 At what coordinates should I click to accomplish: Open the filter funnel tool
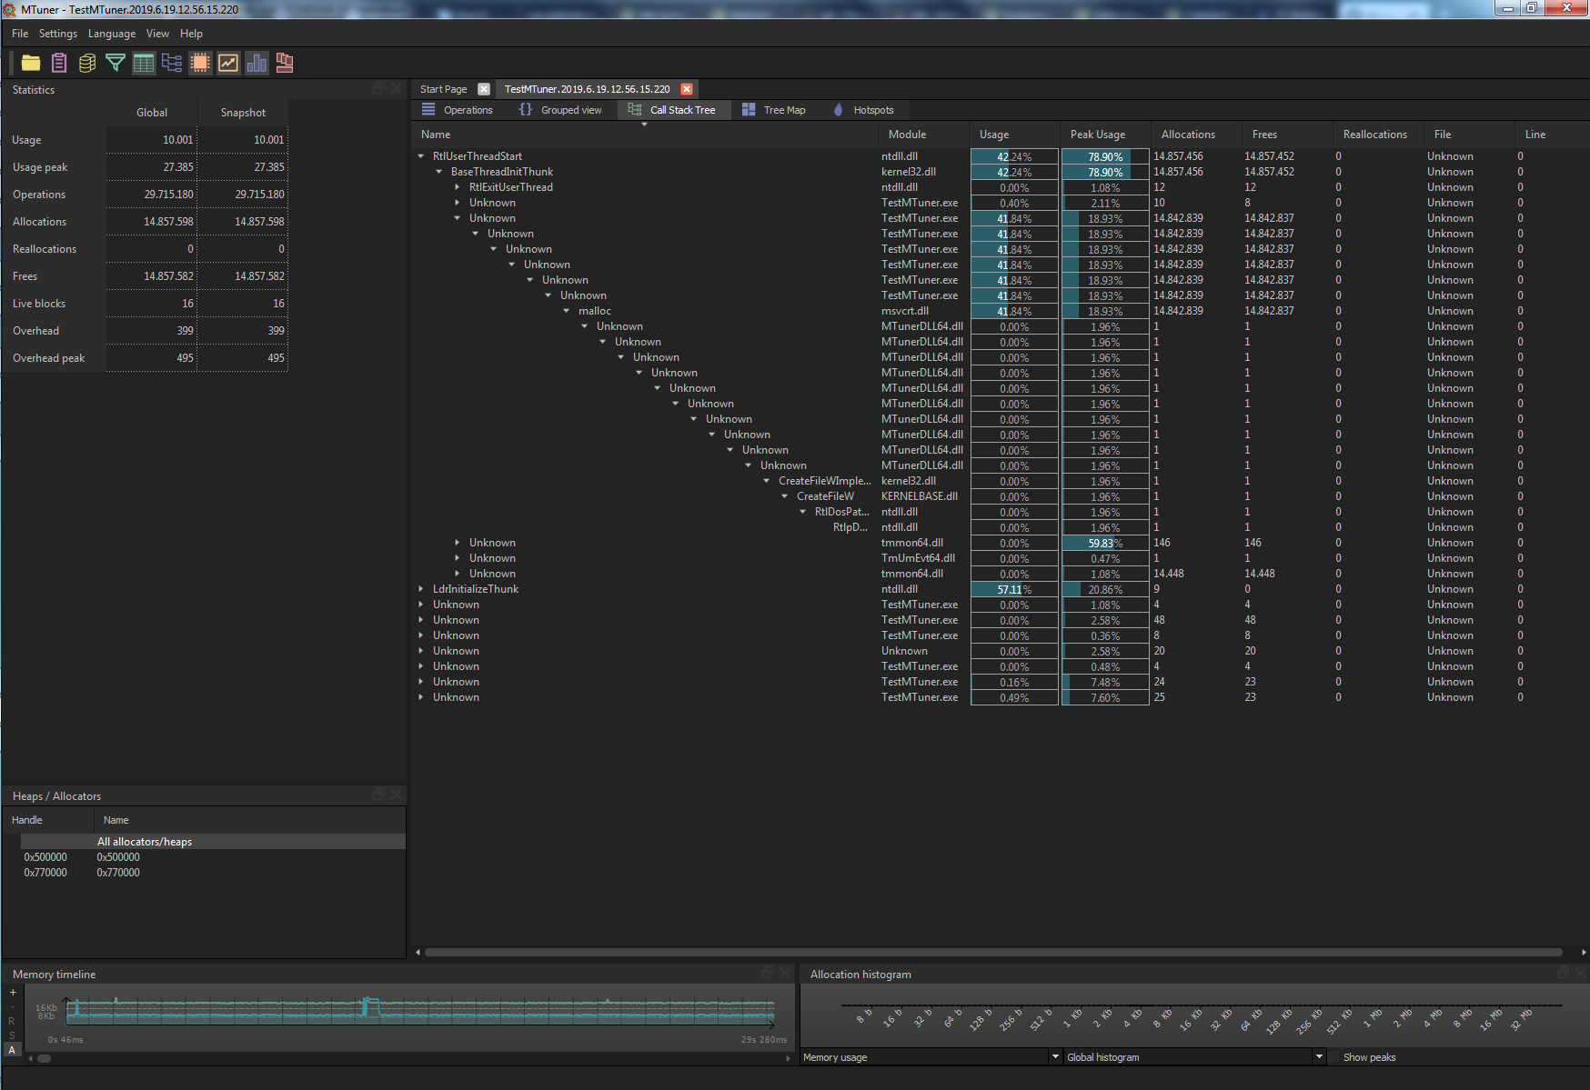click(x=116, y=63)
